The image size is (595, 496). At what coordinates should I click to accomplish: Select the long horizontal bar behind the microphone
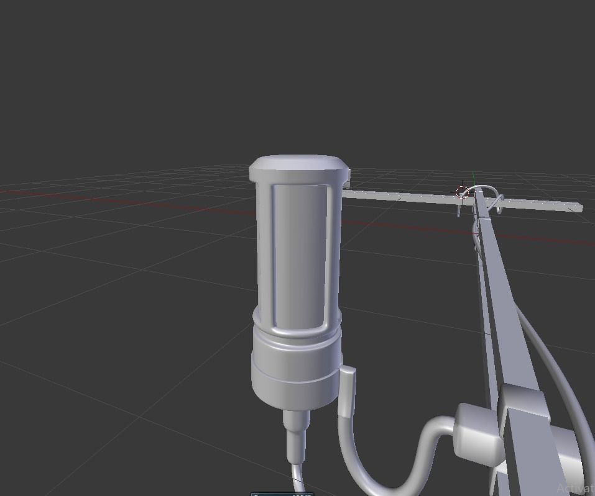(462, 200)
